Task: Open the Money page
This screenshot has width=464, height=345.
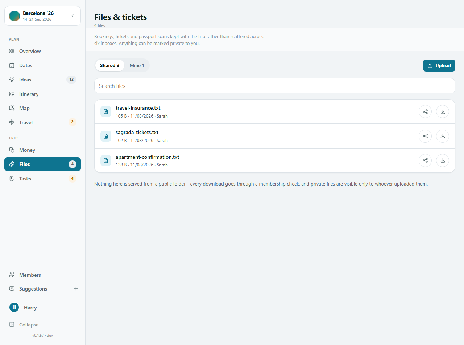Action: [42, 150]
